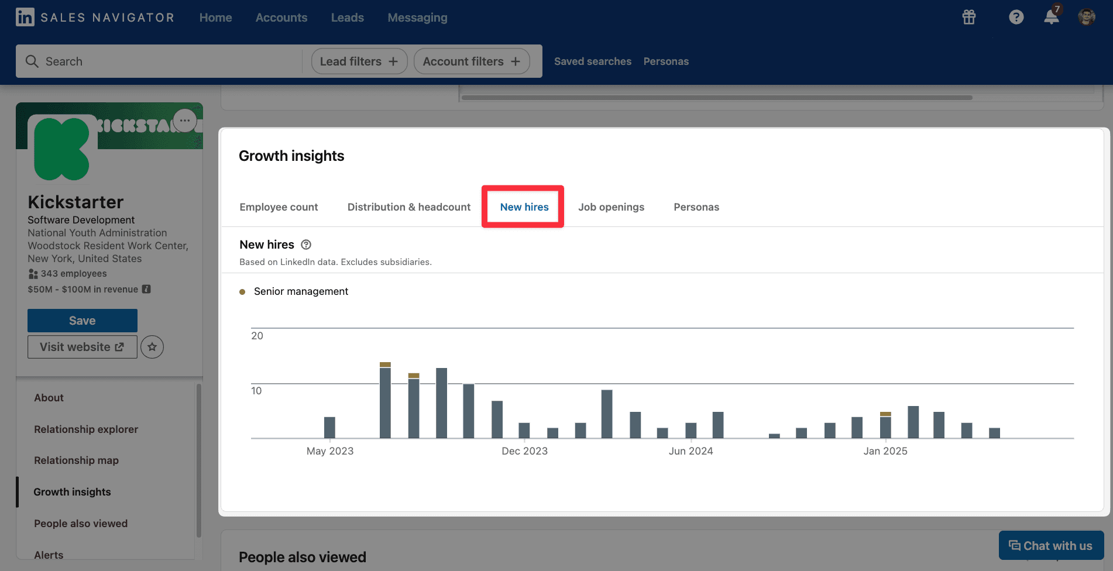
Task: Click the Chat with us button
Action: tap(1051, 545)
